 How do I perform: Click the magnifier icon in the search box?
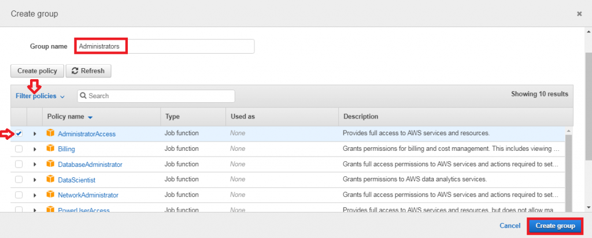[83, 96]
